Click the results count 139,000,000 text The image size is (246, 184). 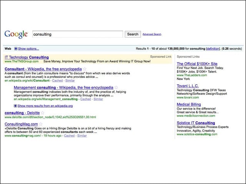176,49
